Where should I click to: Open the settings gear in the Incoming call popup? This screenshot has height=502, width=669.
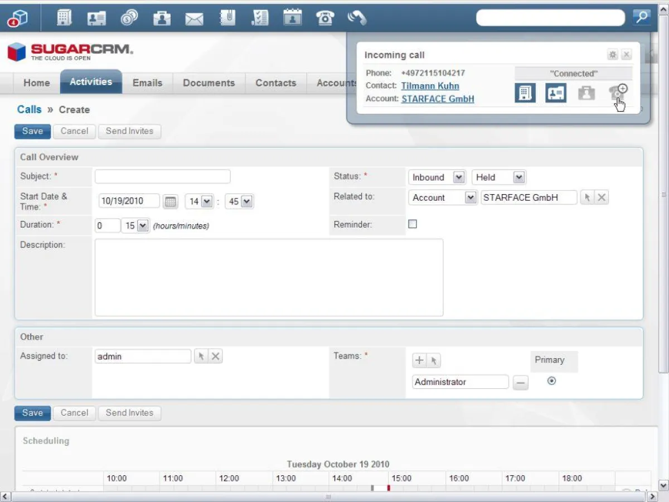(x=612, y=54)
